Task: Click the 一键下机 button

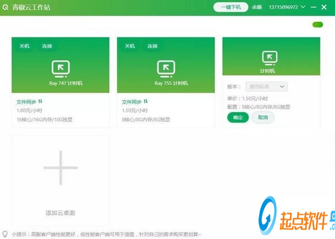Action: 231,7
